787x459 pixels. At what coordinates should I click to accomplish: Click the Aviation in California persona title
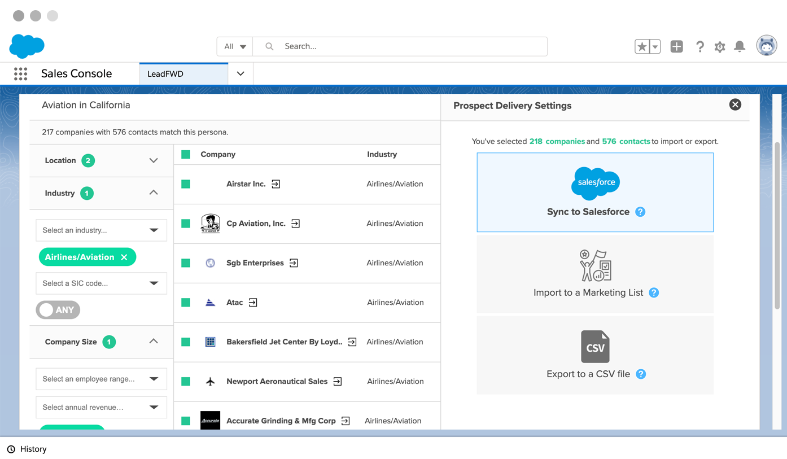coord(86,105)
